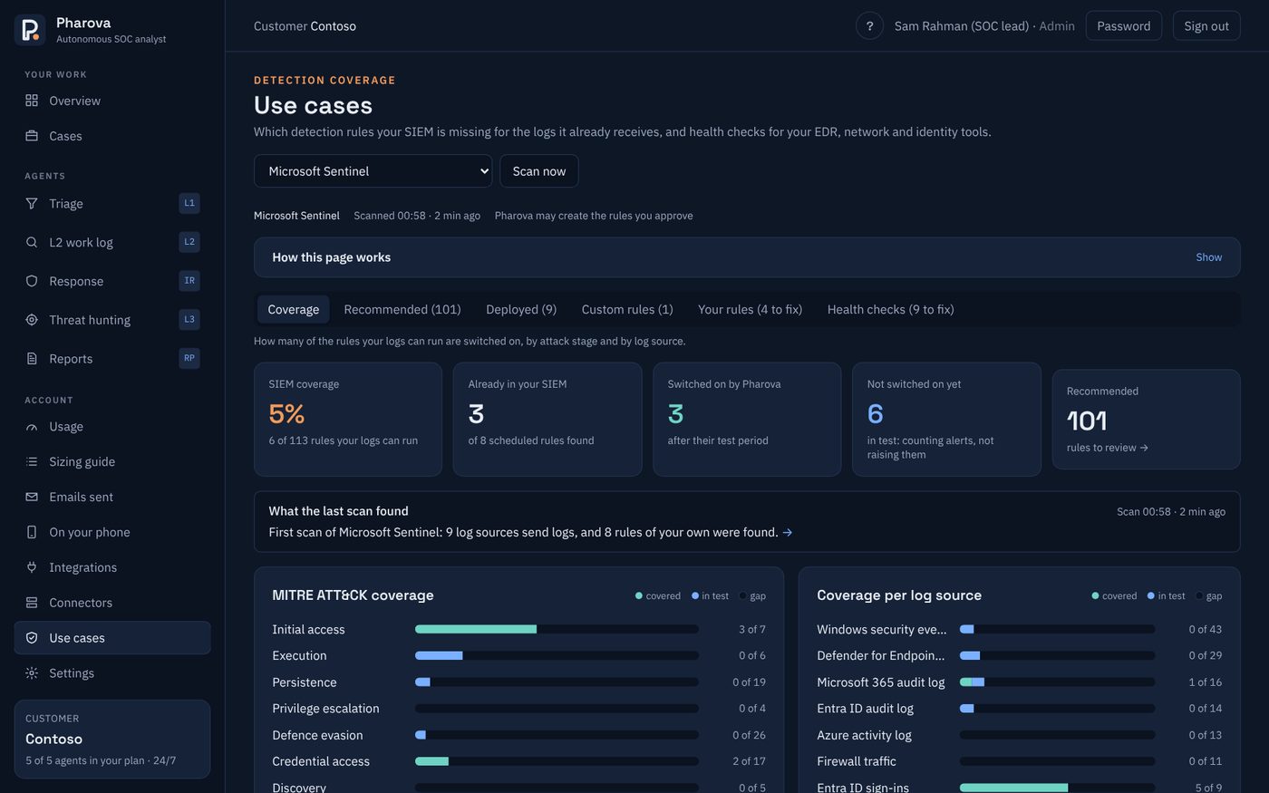Image resolution: width=1269 pixels, height=793 pixels.
Task: Click the Threat hunting target icon
Action: tap(32, 320)
